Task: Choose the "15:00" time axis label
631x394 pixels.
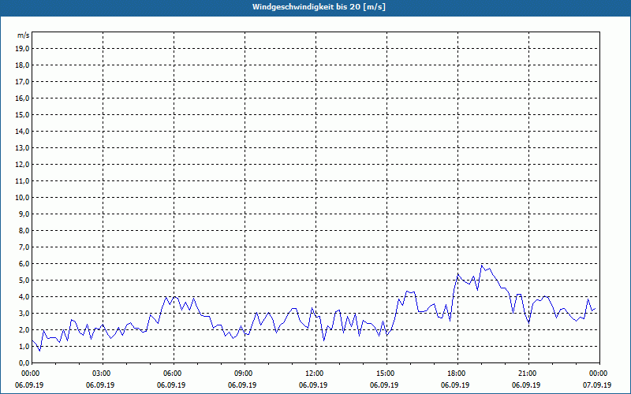Action: coord(385,374)
